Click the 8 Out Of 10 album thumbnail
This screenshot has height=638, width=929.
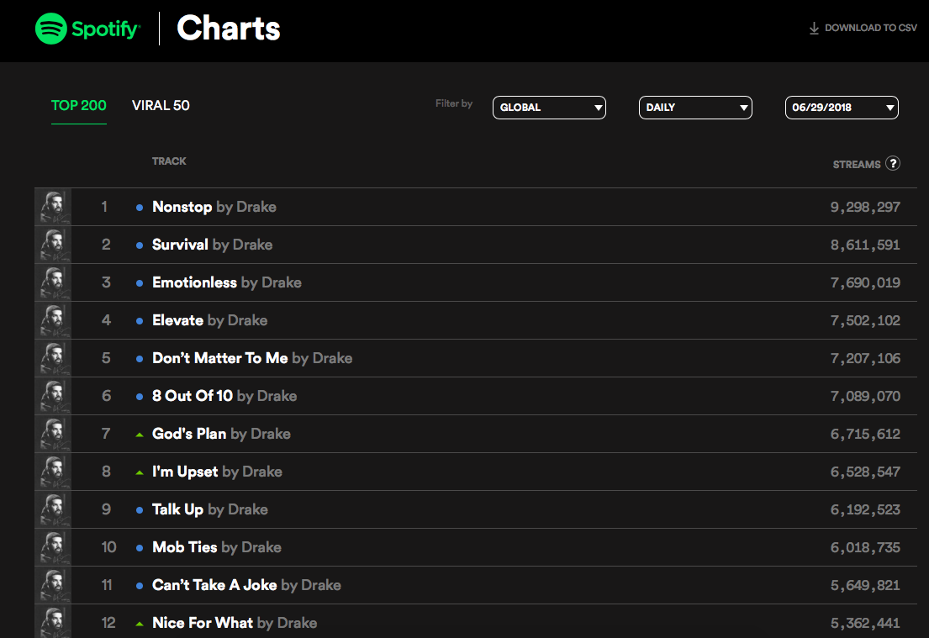pos(53,396)
